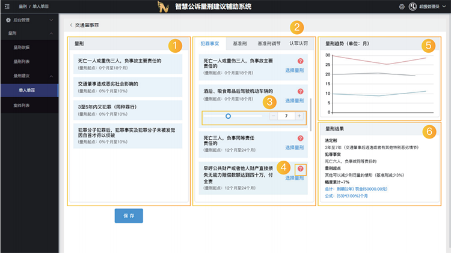Switch to the 基准刑调节 tab
The height and width of the screenshot is (253, 451).
coord(269,44)
